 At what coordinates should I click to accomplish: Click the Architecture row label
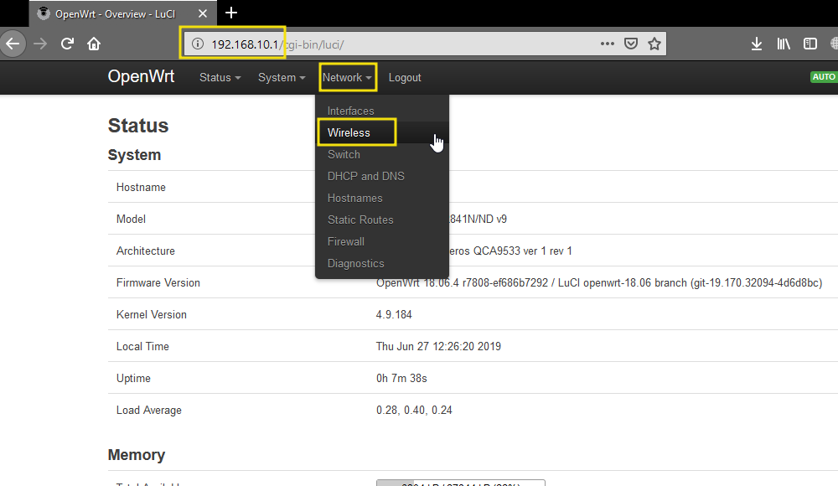[x=145, y=251]
